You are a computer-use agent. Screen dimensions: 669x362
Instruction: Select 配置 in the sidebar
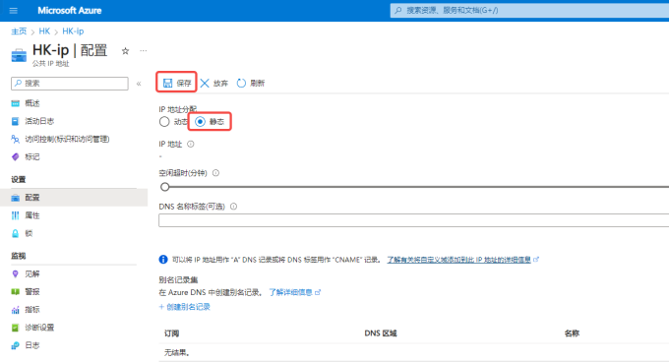pos(74,198)
